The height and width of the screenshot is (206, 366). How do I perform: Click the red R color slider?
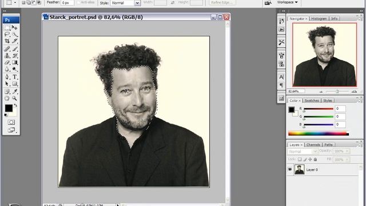coord(319,109)
